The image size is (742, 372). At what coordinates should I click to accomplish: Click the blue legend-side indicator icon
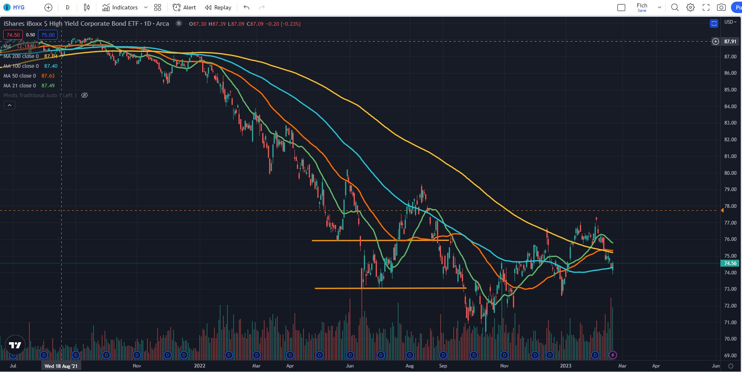(714, 24)
